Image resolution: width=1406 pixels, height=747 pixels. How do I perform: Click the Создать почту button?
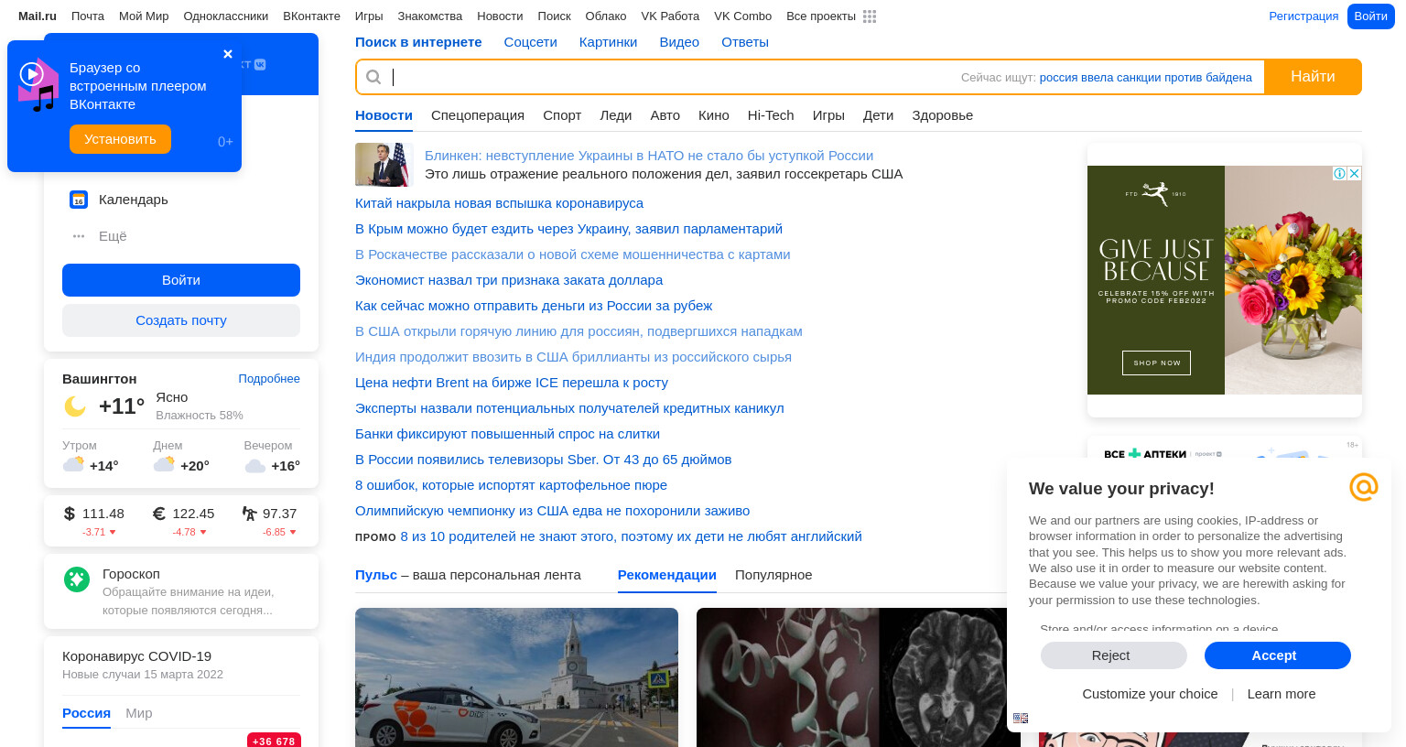181,320
